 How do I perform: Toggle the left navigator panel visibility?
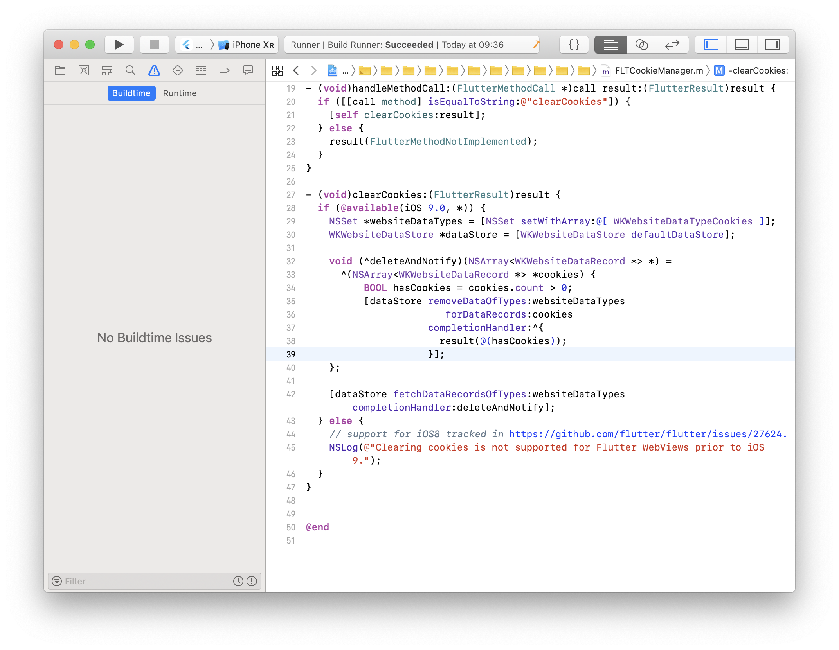click(x=711, y=45)
